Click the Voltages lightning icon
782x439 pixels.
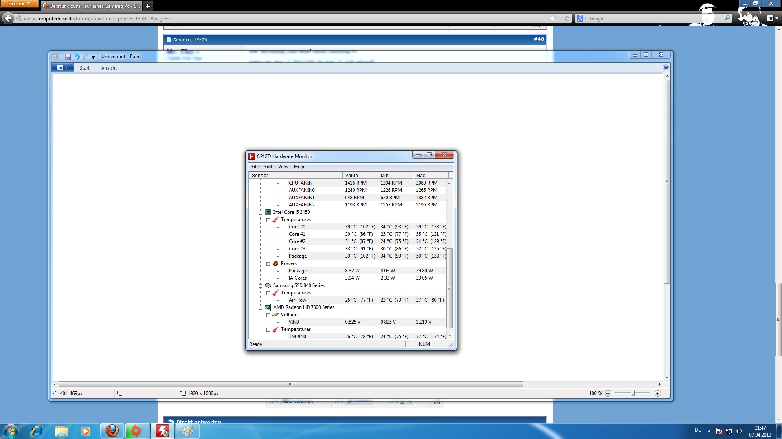[x=276, y=315]
